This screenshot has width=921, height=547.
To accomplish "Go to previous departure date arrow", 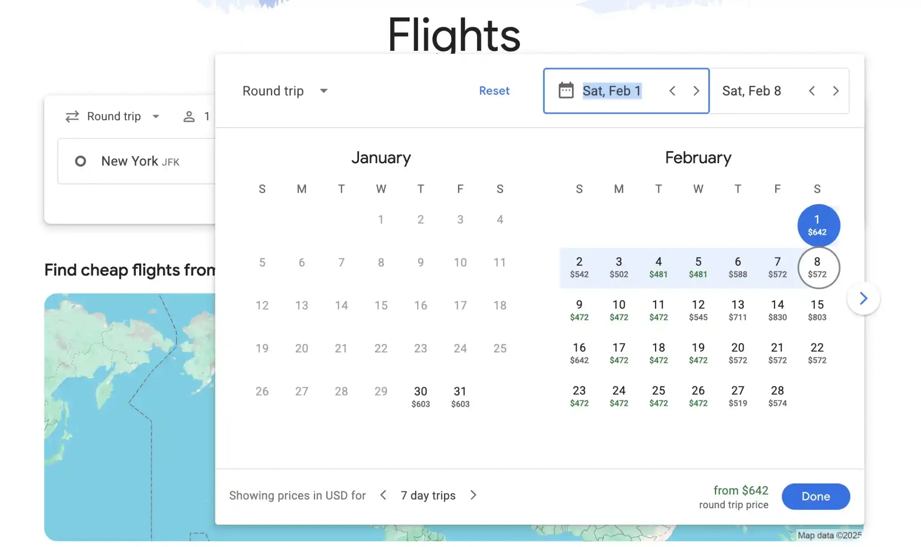I will click(x=672, y=91).
